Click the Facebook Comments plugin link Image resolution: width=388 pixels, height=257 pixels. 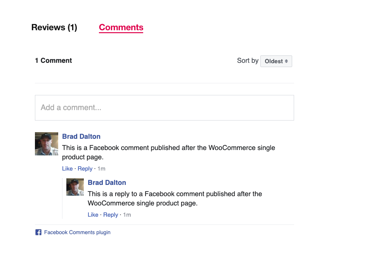pyautogui.click(x=77, y=232)
